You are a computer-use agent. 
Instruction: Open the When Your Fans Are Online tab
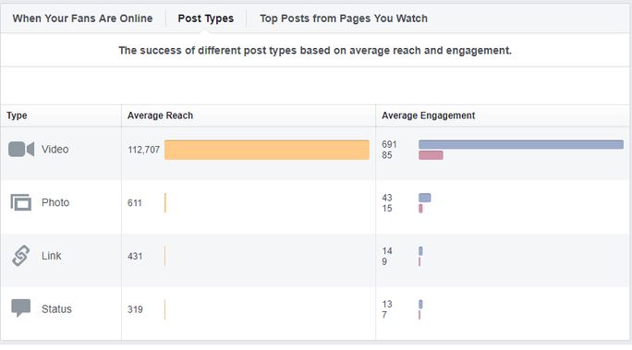(82, 18)
